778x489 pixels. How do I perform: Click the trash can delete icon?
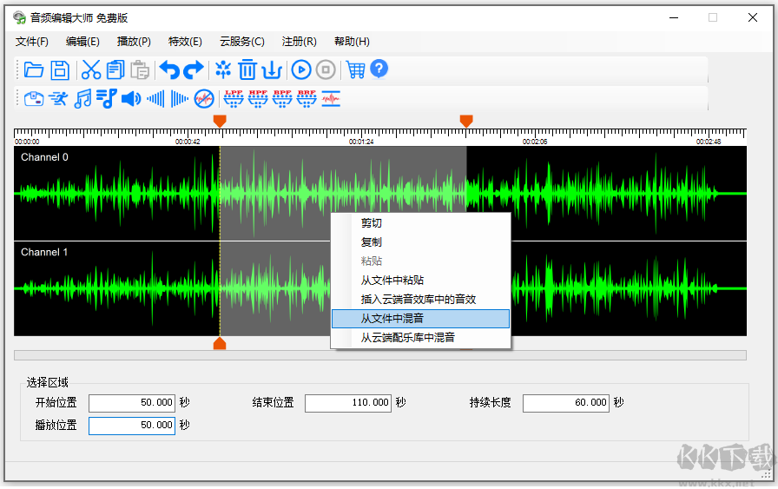pyautogui.click(x=248, y=70)
